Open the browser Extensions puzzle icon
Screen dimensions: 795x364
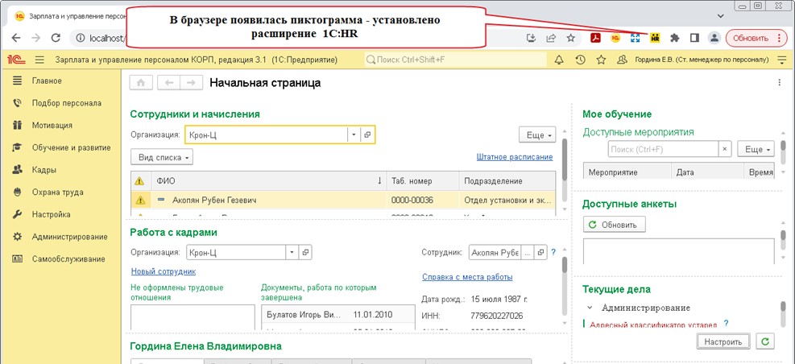point(674,38)
